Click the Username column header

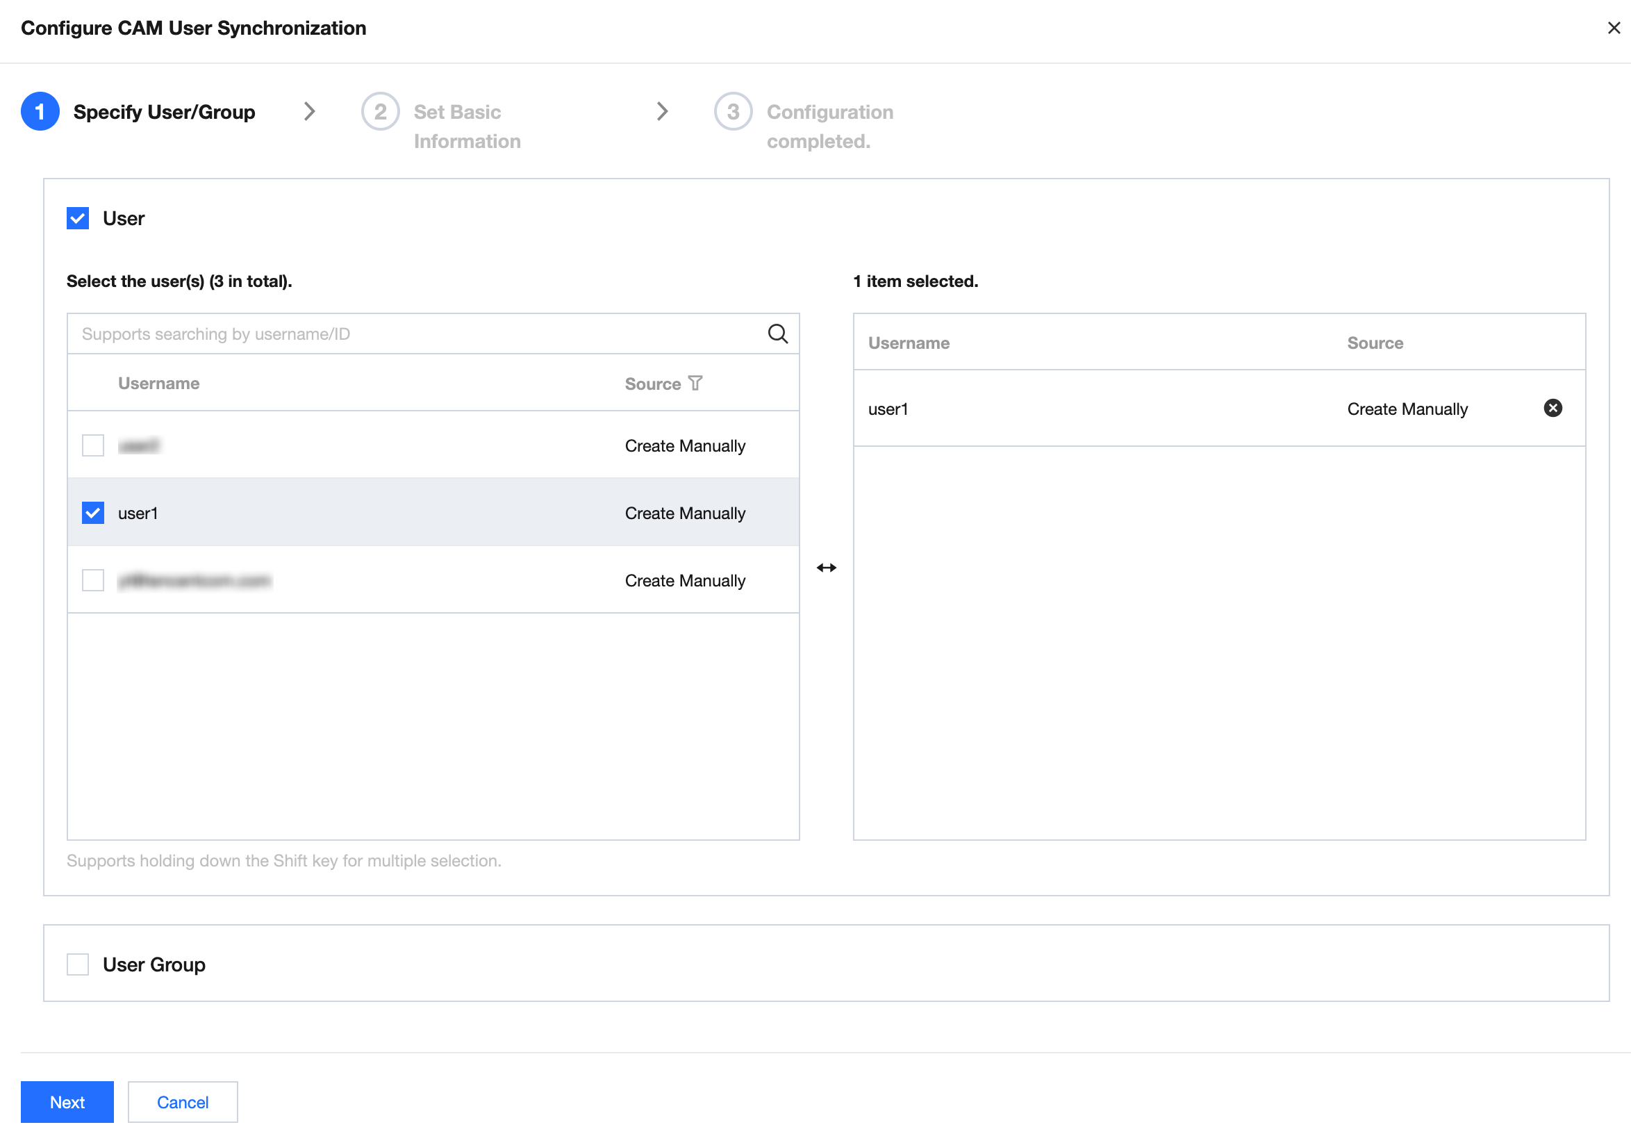pyautogui.click(x=158, y=383)
